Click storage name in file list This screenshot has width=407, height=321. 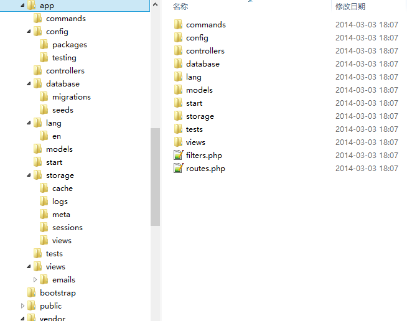click(200, 116)
